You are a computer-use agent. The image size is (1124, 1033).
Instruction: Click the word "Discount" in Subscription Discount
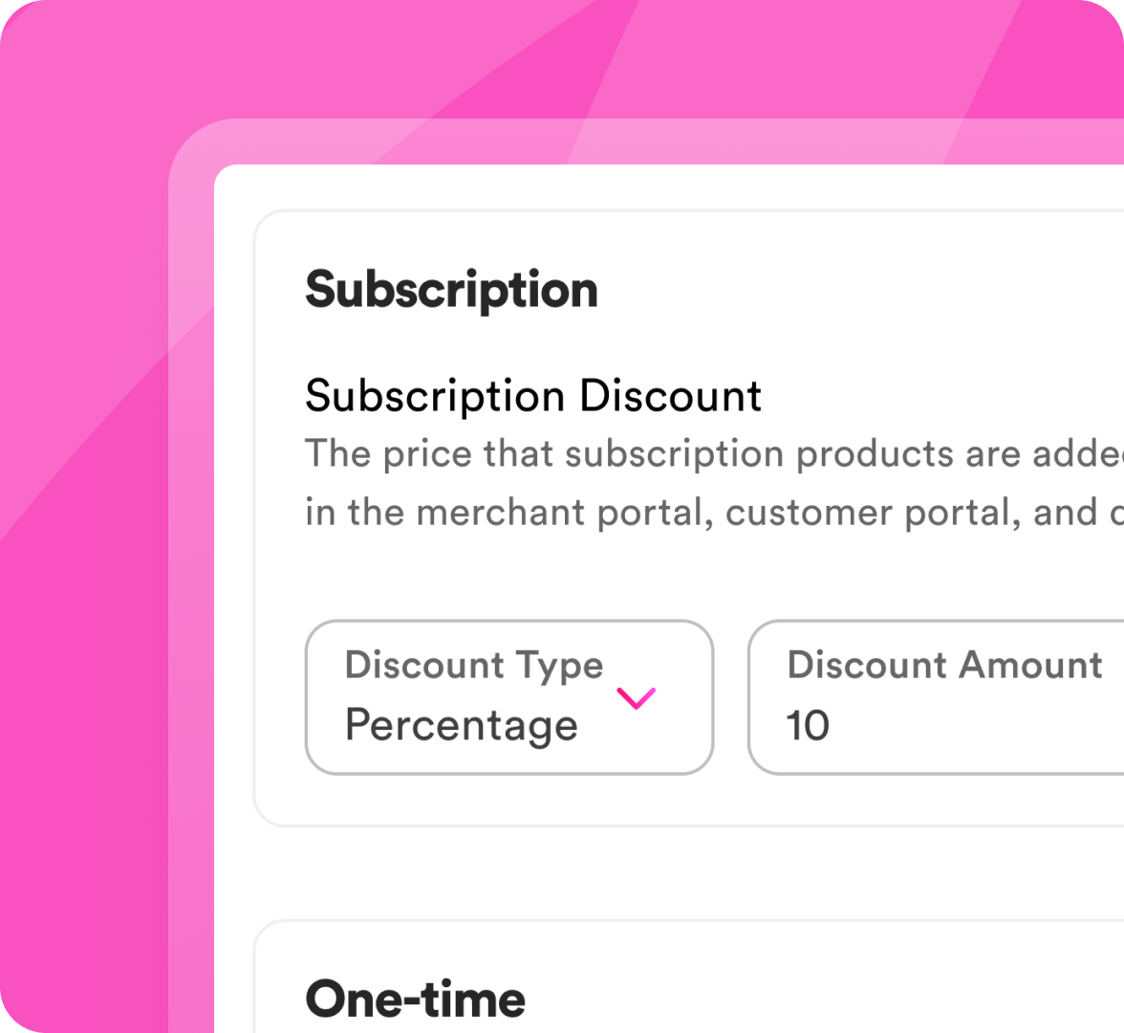(670, 396)
